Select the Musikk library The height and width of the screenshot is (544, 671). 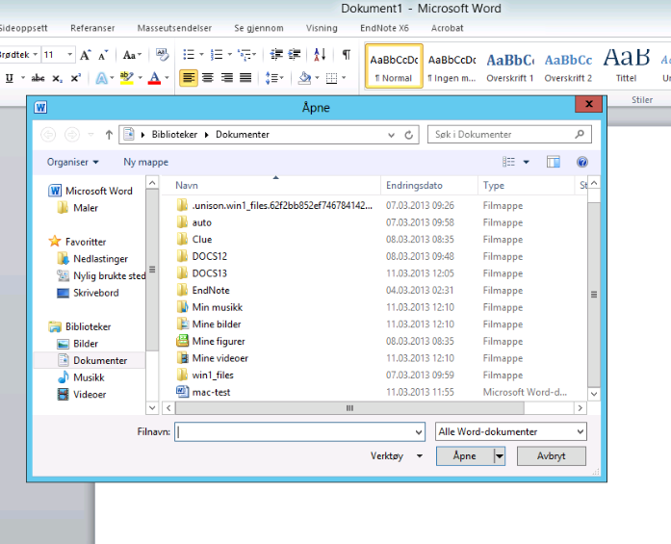tap(81, 377)
